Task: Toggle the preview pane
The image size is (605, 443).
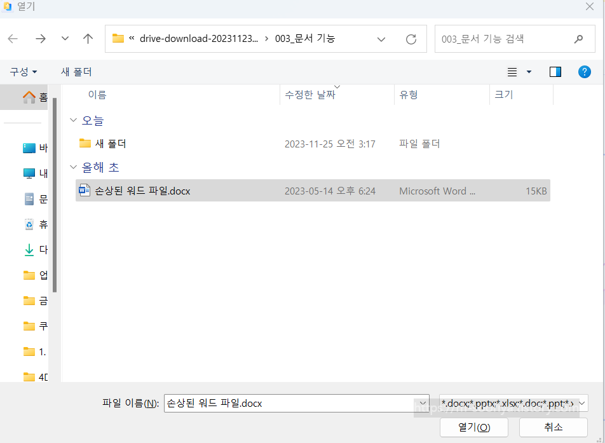Action: coord(555,72)
